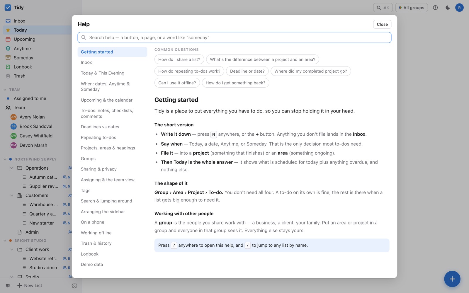Select Avery Nolan's AN avatar
The width and height of the screenshot is (469, 293).
tap(13, 117)
